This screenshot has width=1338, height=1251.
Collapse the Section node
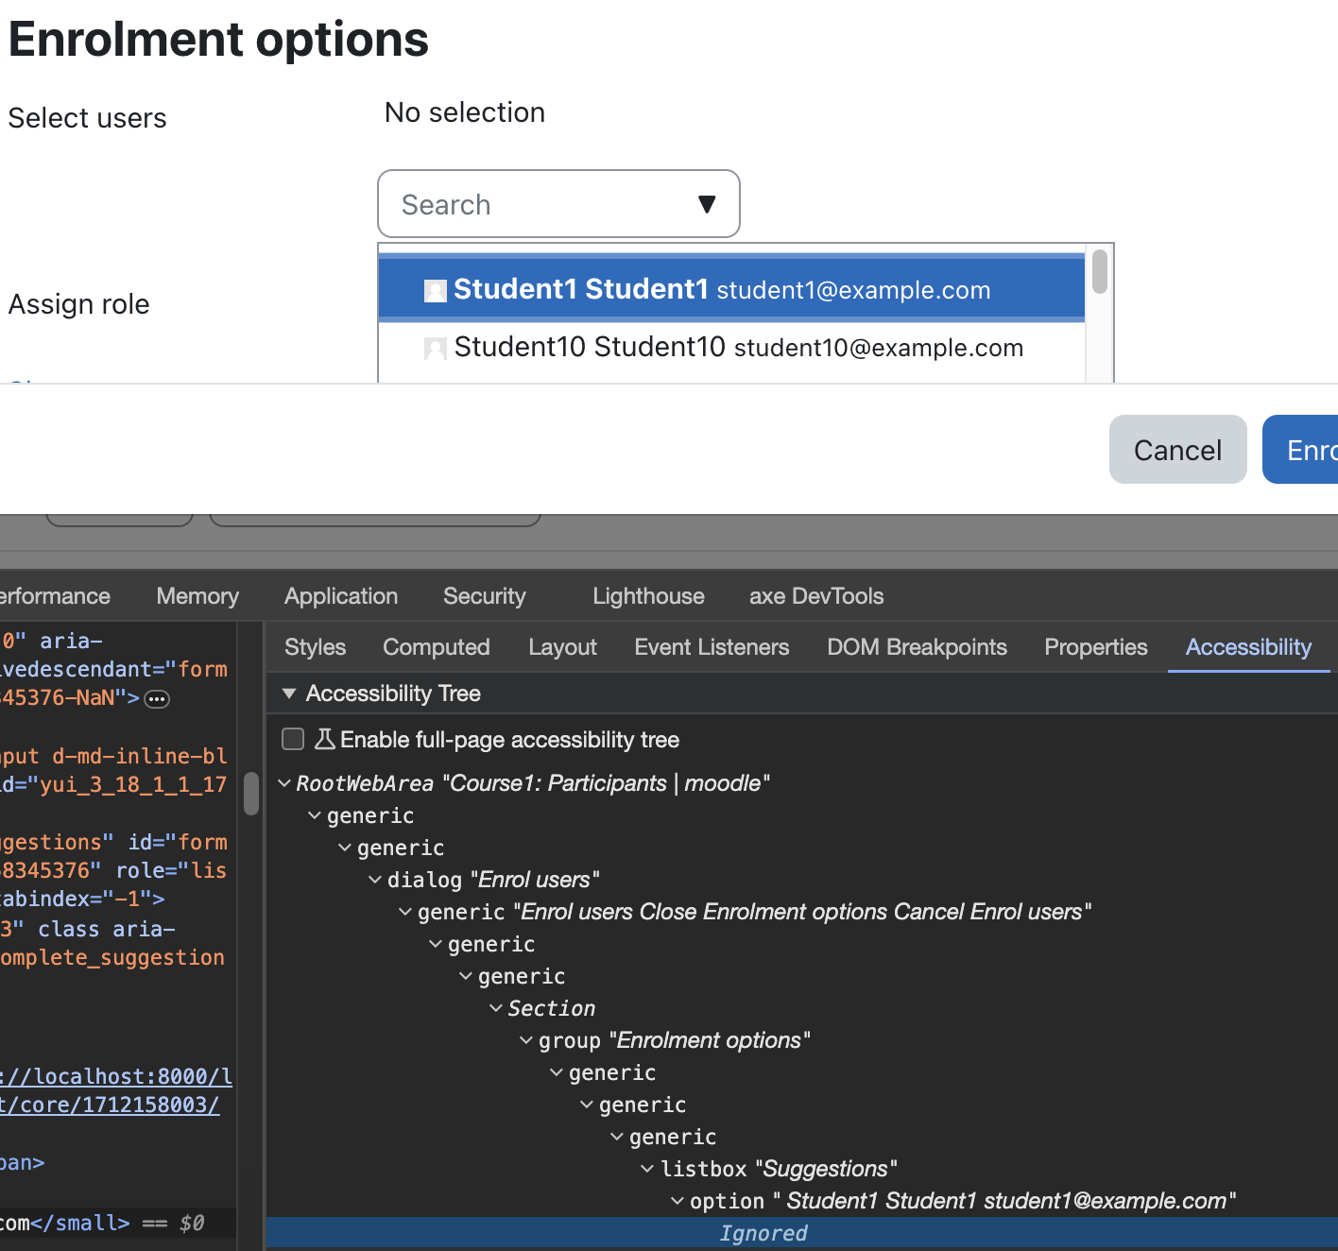(496, 1008)
